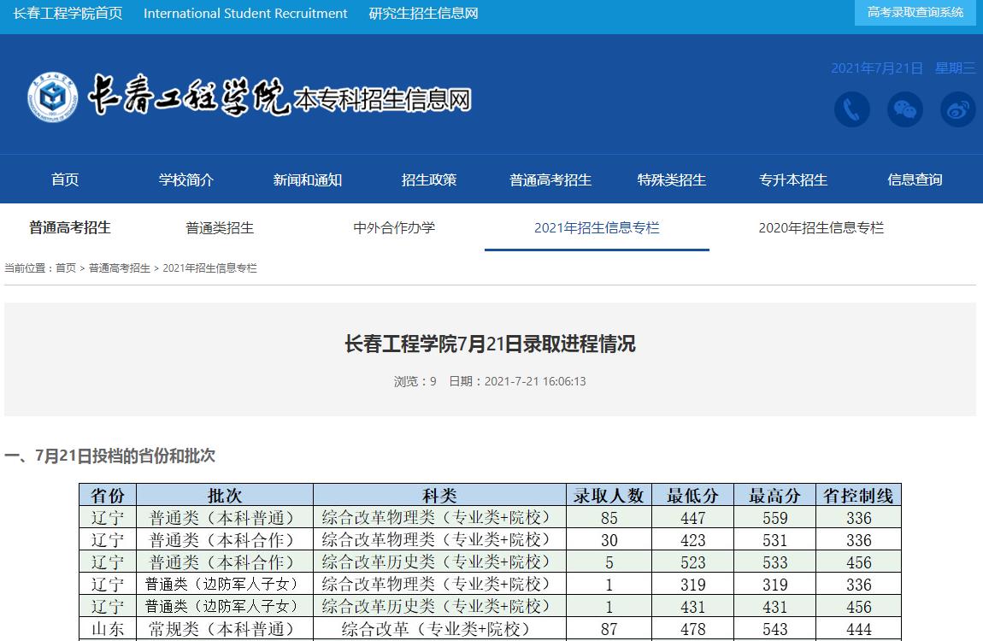This screenshot has height=641, width=983.
Task: Click 普通高考招生 section title at left
Action: click(69, 227)
